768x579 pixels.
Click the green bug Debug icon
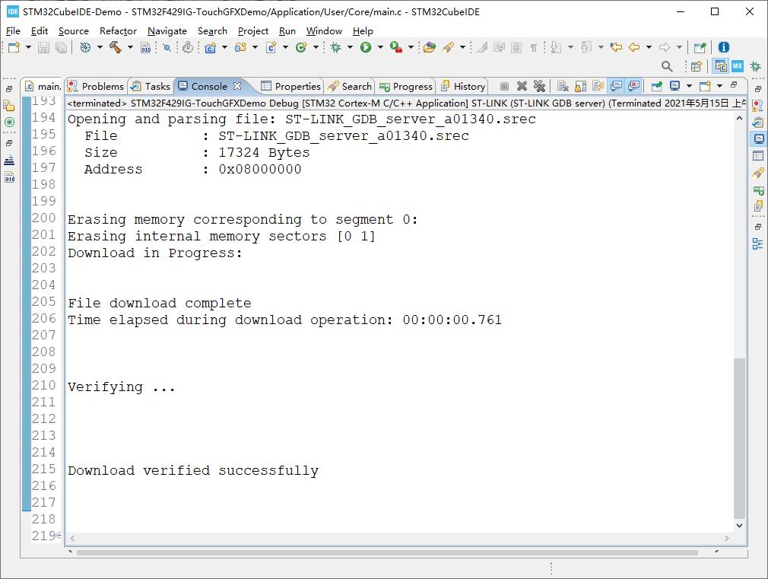[x=336, y=47]
